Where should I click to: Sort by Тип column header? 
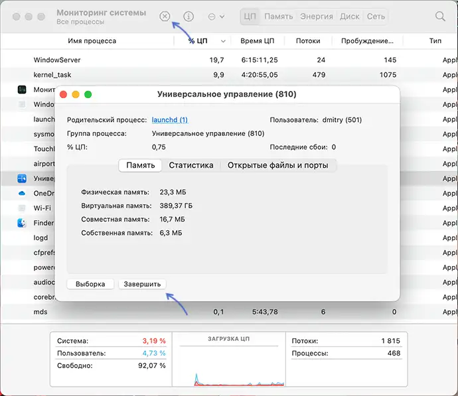coord(435,41)
